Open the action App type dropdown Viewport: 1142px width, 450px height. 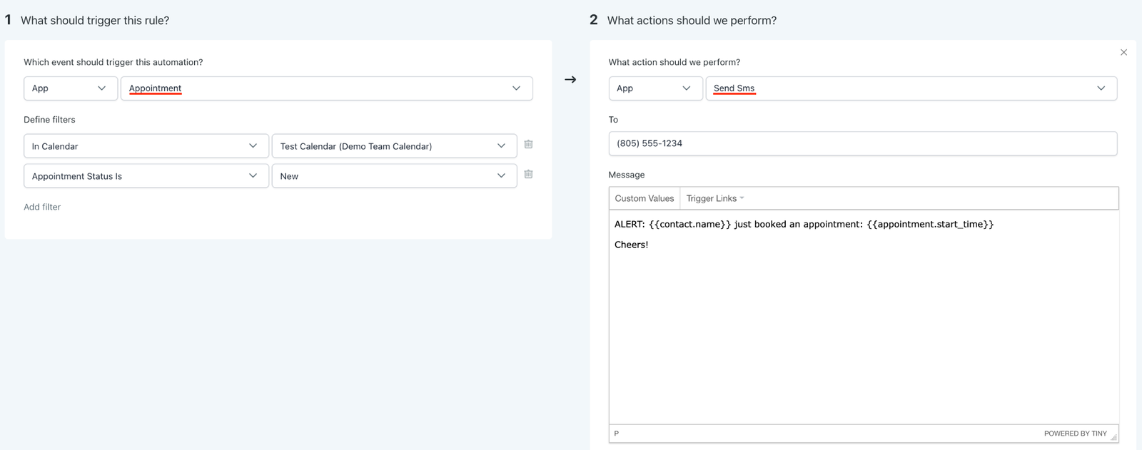click(x=655, y=88)
